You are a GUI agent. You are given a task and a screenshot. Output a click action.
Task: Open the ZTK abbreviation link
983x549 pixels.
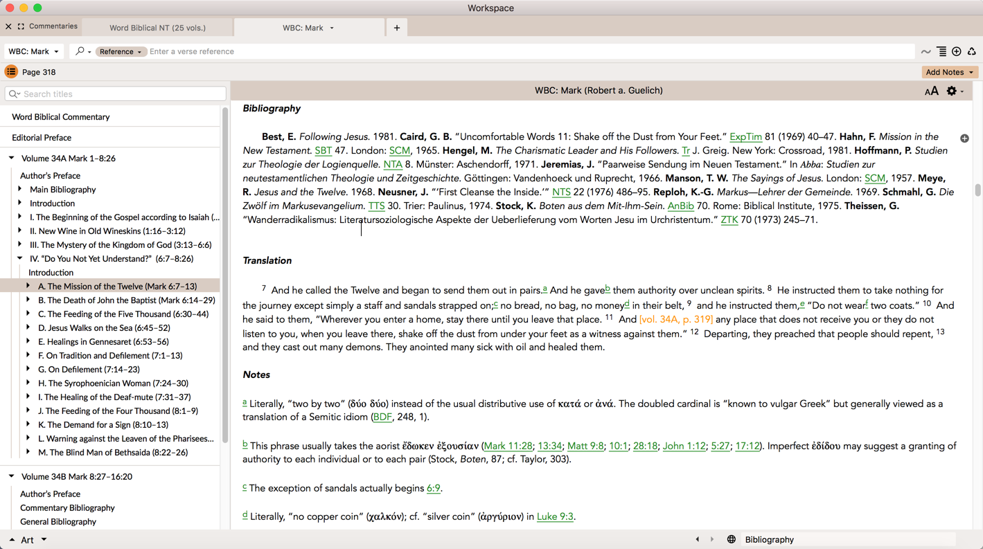coord(729,220)
